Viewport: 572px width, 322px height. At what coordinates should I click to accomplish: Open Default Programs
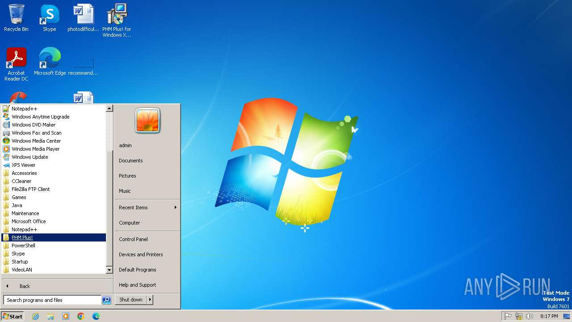[147, 270]
